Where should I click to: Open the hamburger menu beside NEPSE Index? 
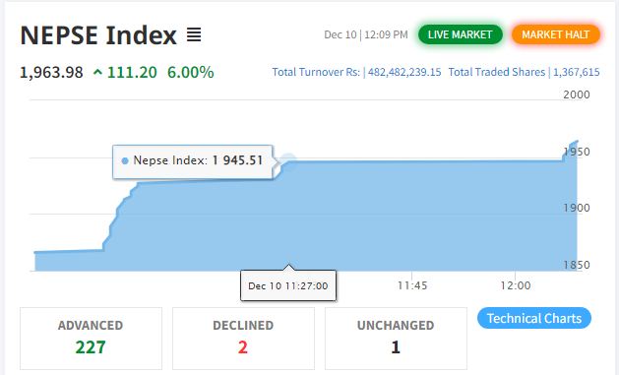pyautogui.click(x=194, y=35)
